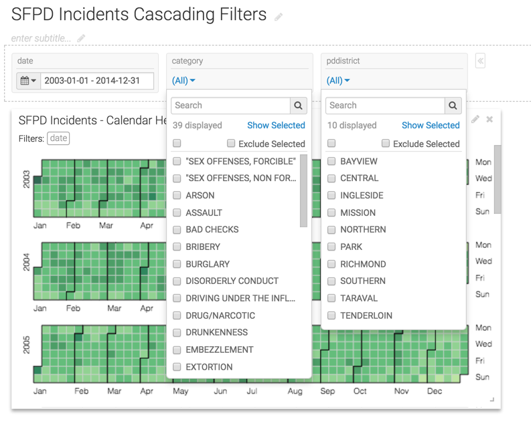Collapse filters panel with double chevron icon
Viewport: 531px width, 421px height.
pos(480,61)
